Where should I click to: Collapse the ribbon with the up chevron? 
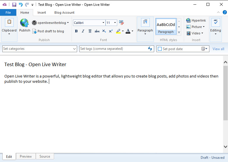click(218, 12)
